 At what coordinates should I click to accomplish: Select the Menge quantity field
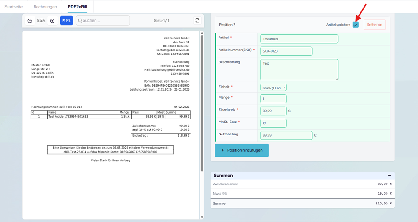point(273,99)
